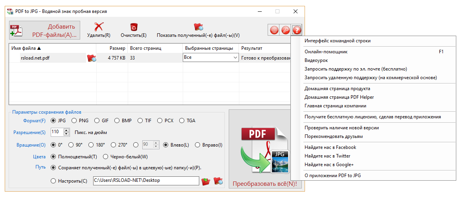Choose Найдите нас в Facebook
Image resolution: width=472 pixels, height=203 pixels.
[x=373, y=147]
